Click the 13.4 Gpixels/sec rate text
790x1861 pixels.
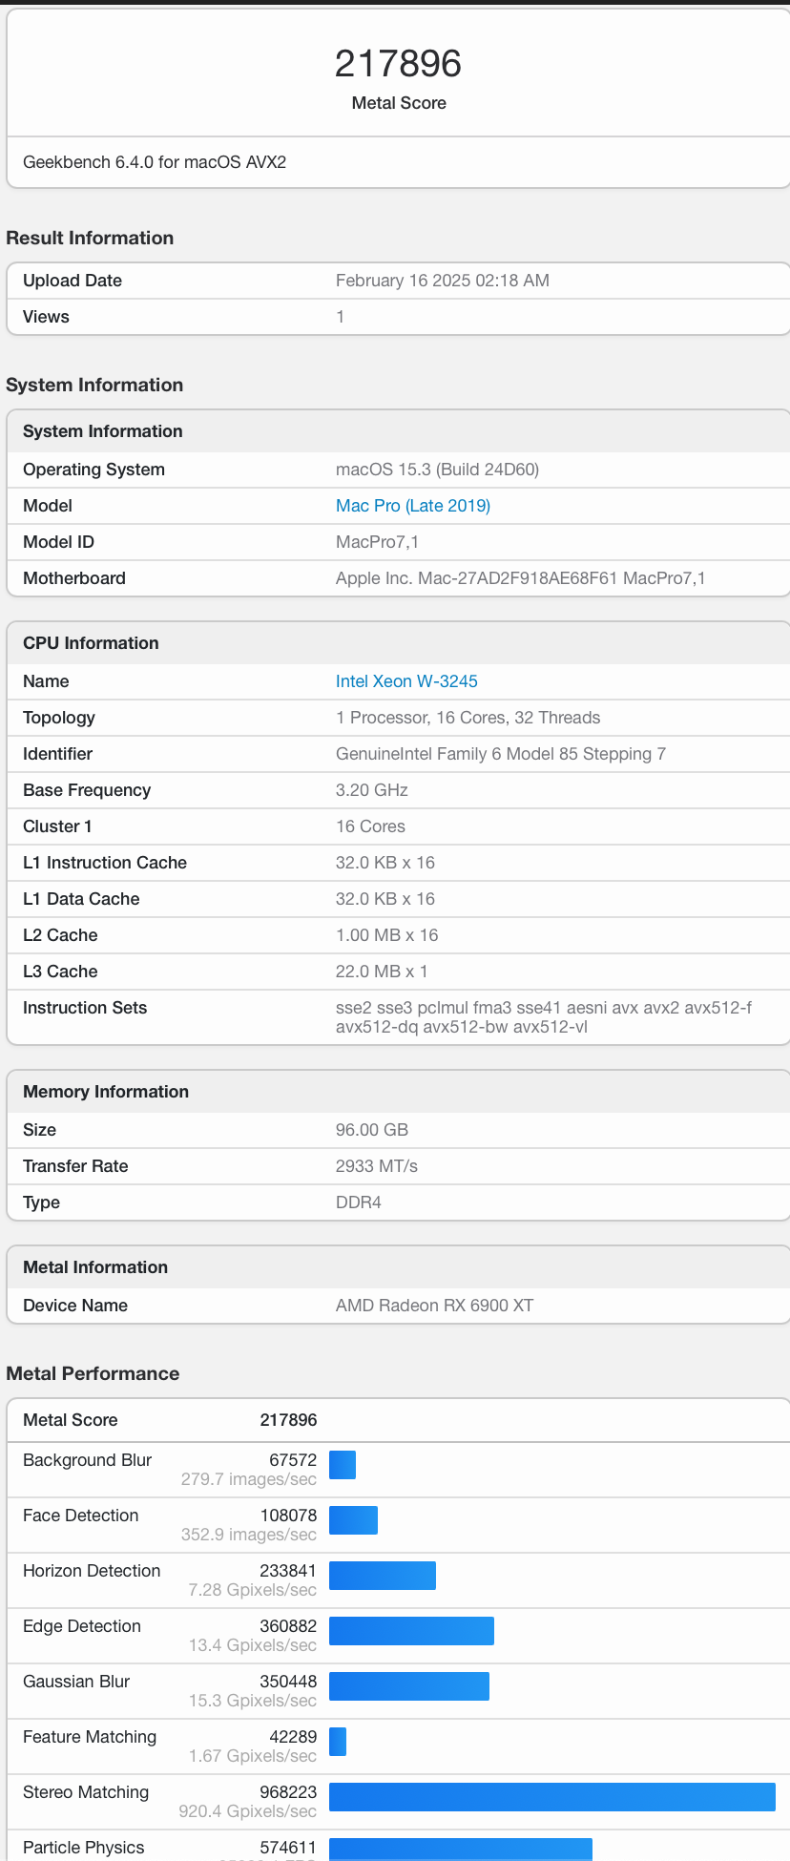pyautogui.click(x=253, y=1645)
